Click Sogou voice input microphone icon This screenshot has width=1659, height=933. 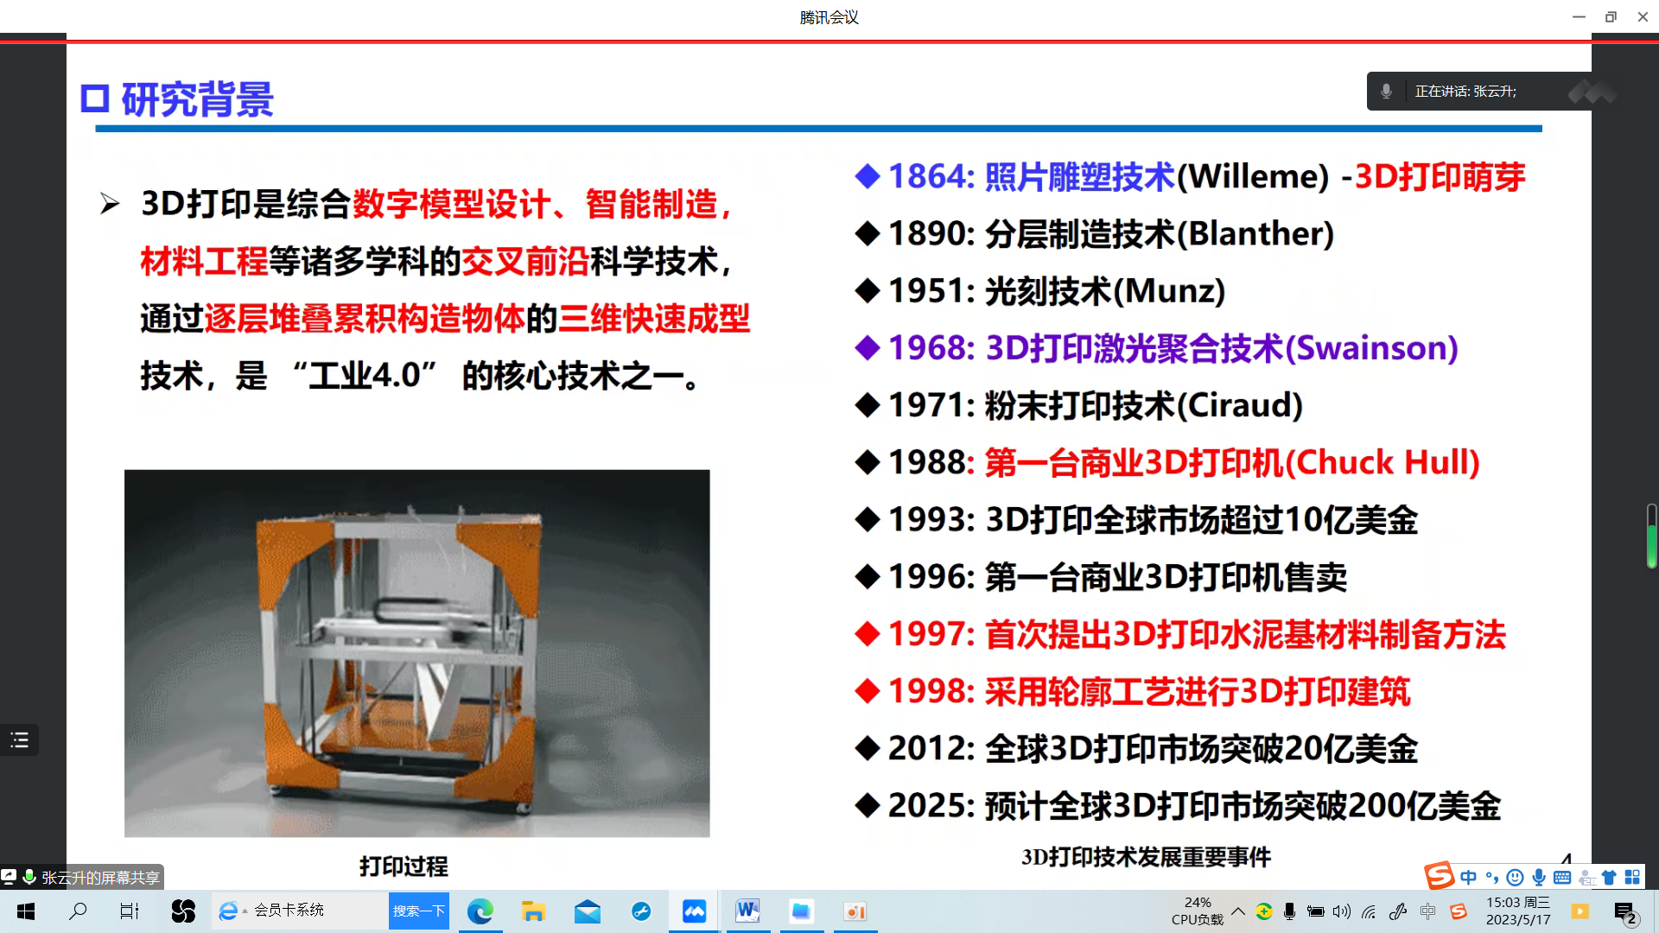(1539, 878)
